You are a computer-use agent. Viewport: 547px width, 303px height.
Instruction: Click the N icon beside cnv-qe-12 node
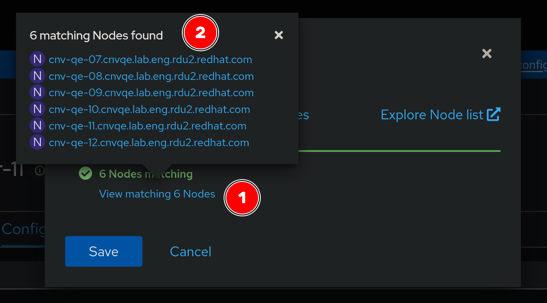[x=37, y=142]
